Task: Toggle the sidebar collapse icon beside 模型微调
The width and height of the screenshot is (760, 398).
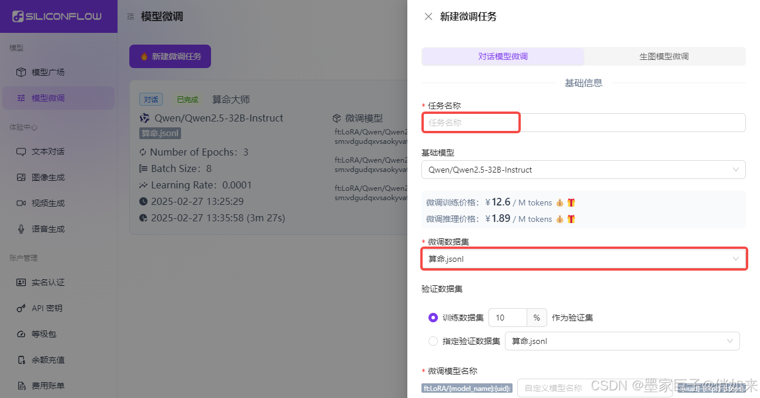Action: pyautogui.click(x=130, y=16)
